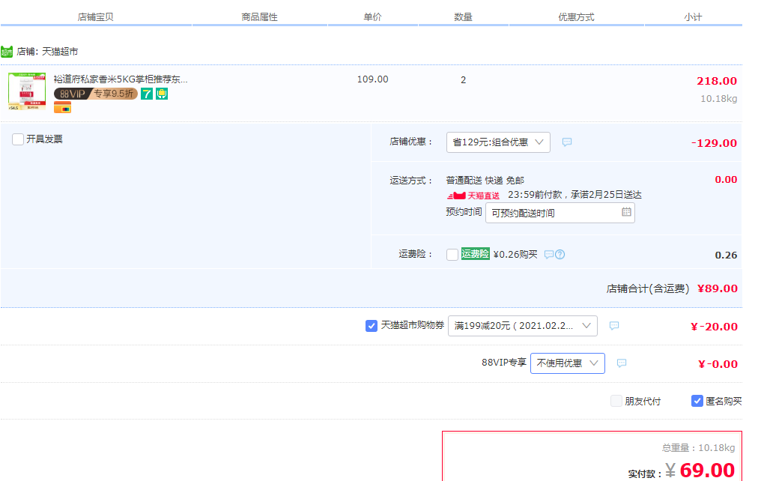Click the green guarantee shield icon
758x481 pixels.
(162, 94)
